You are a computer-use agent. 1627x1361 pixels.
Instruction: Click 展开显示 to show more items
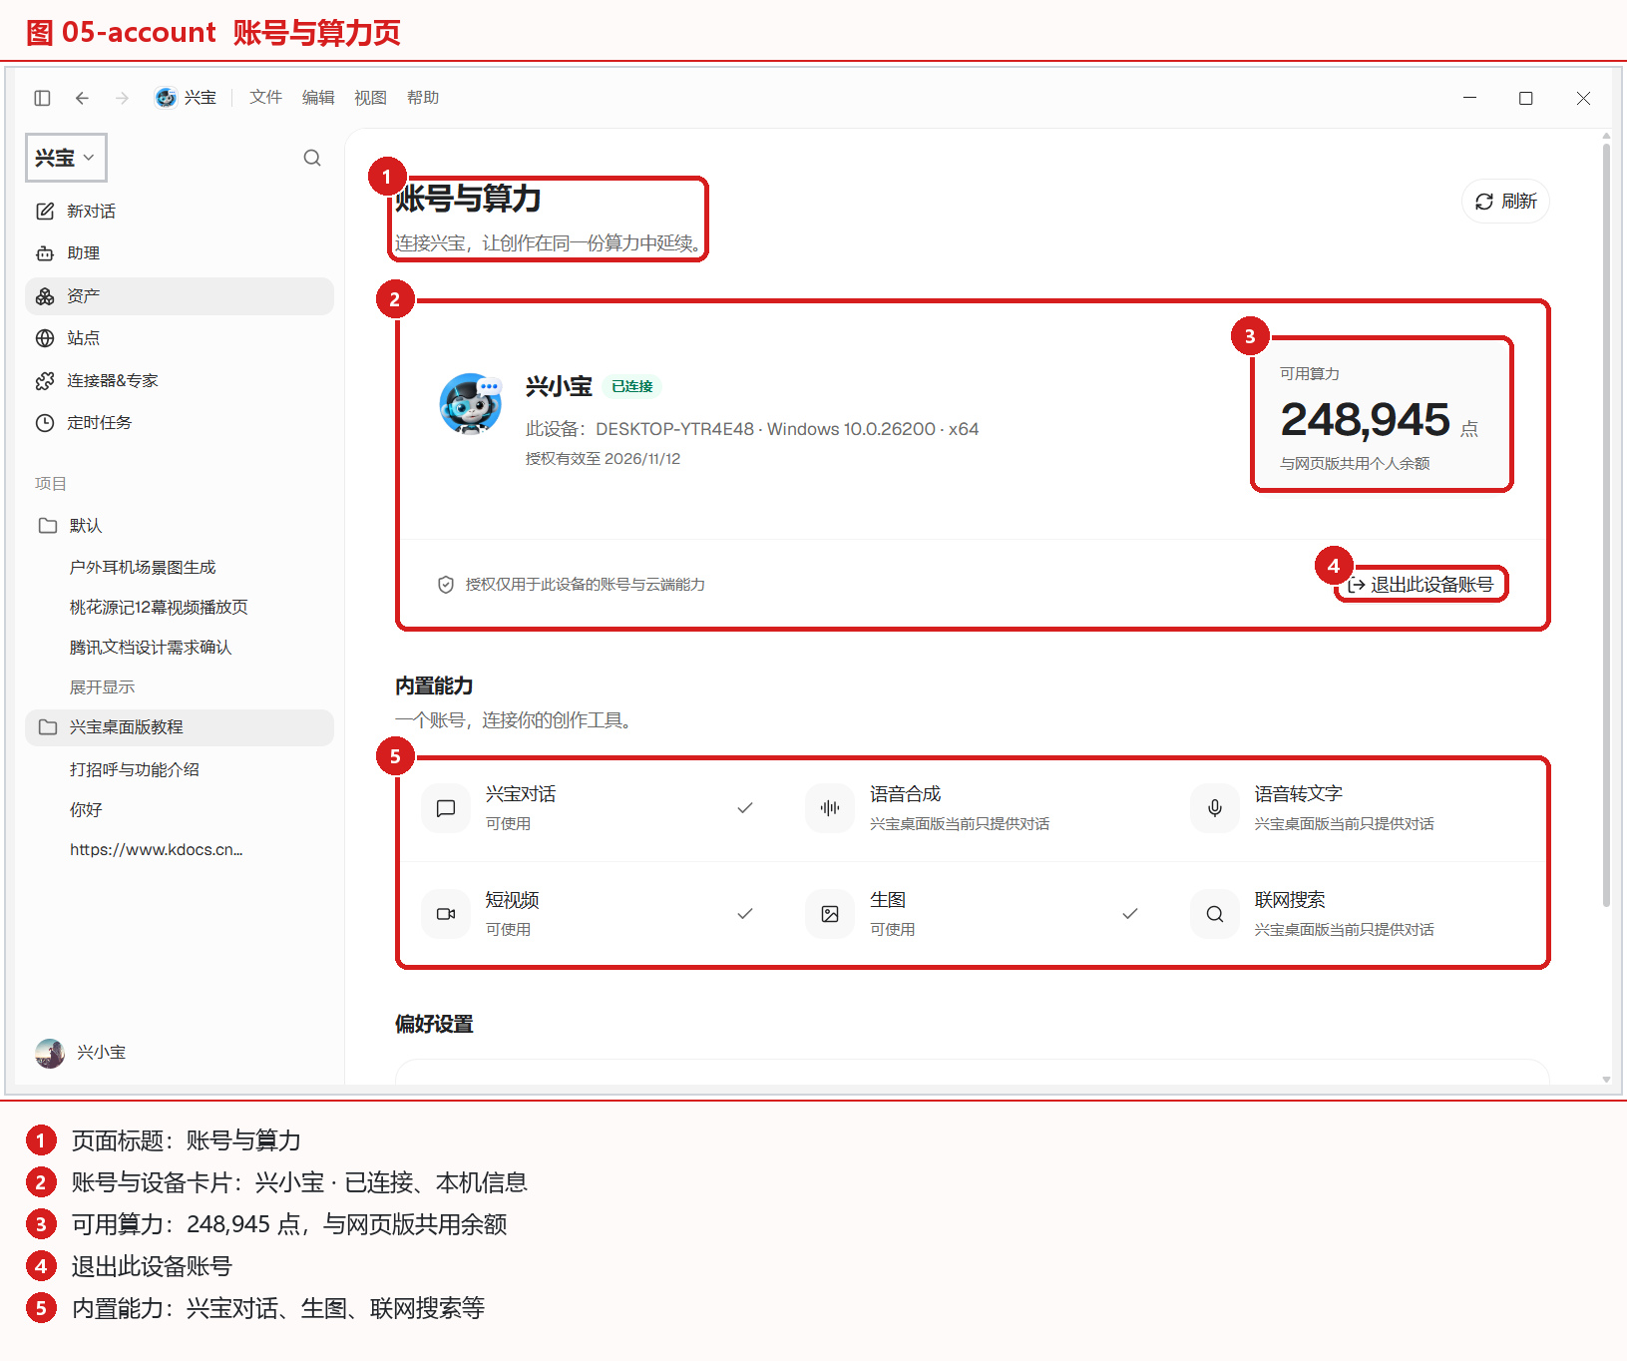tap(102, 687)
